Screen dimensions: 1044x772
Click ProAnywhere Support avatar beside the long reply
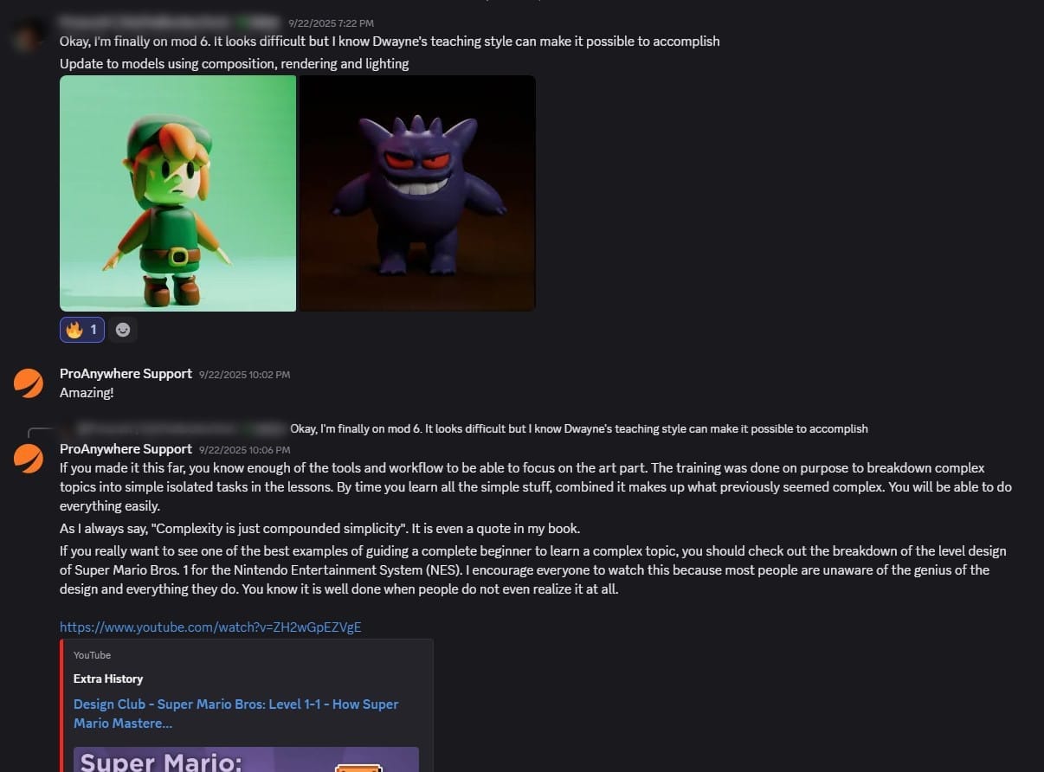coord(29,458)
